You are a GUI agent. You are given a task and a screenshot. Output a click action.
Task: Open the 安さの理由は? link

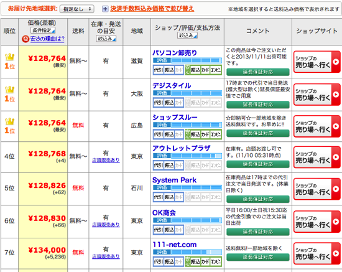(47, 39)
